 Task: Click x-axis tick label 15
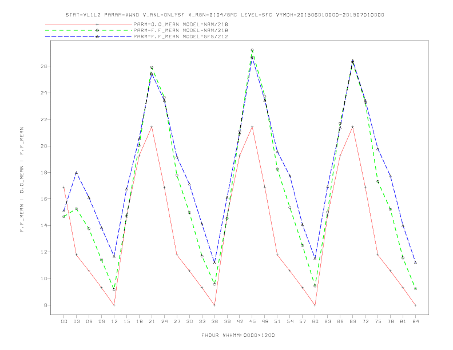tap(126, 321)
